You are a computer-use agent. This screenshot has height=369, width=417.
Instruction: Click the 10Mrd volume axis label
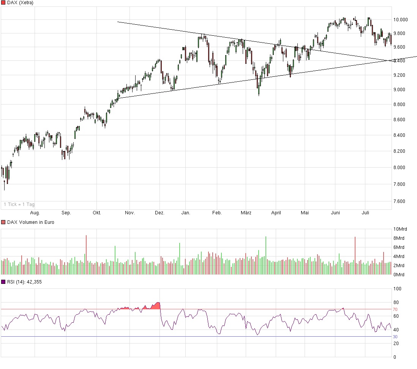(400, 229)
